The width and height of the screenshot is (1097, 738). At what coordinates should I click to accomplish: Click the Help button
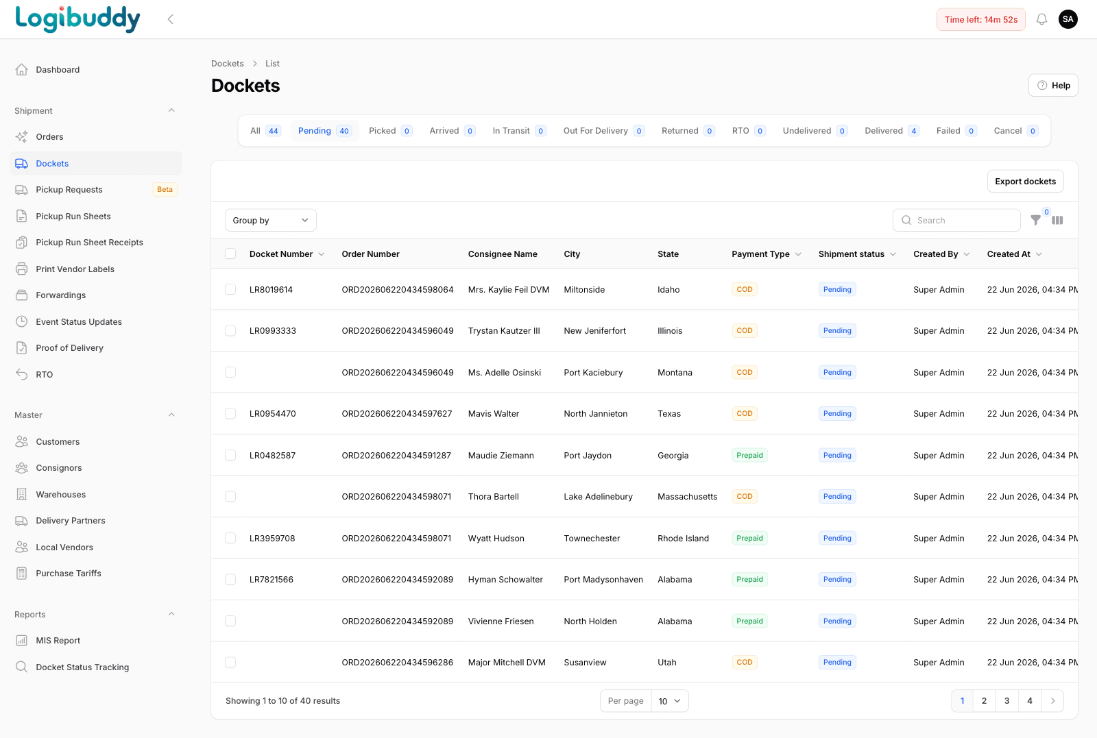point(1053,85)
